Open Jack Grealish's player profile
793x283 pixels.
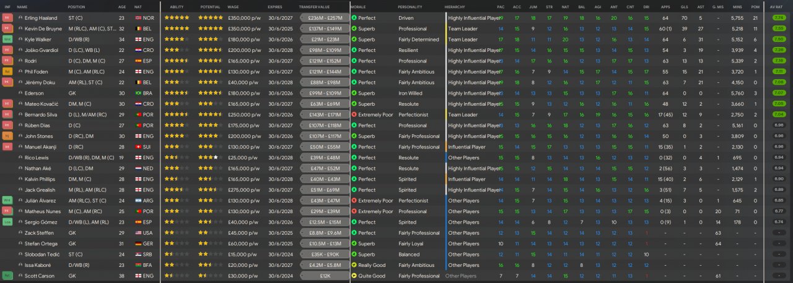tap(38, 190)
